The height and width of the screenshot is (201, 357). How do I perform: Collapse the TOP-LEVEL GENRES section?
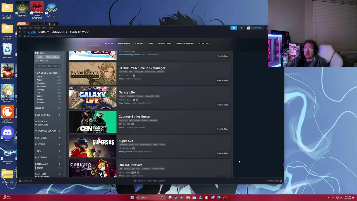[x=48, y=73]
